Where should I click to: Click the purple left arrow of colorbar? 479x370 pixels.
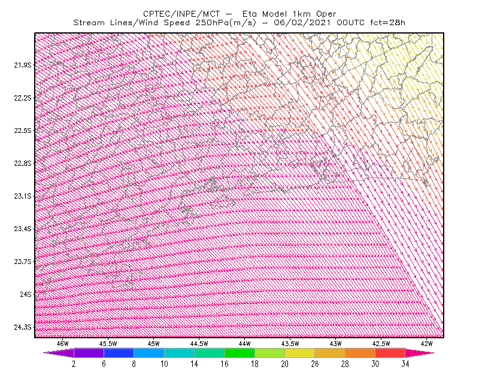click(x=58, y=353)
